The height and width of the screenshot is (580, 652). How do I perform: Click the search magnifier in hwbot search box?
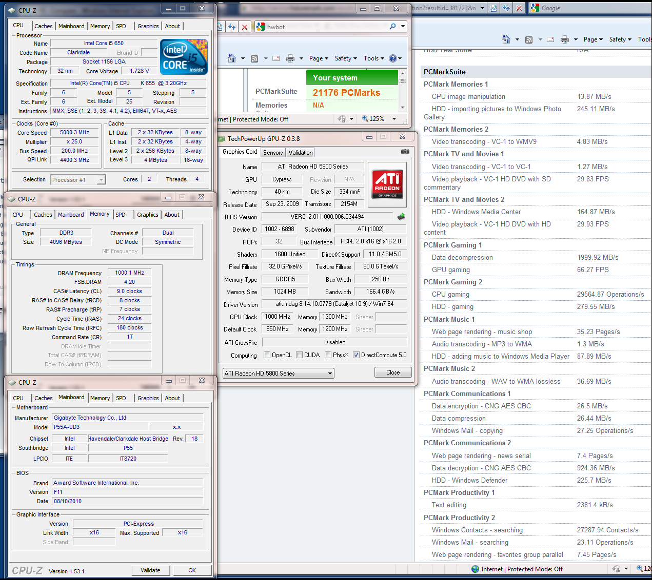(392, 27)
